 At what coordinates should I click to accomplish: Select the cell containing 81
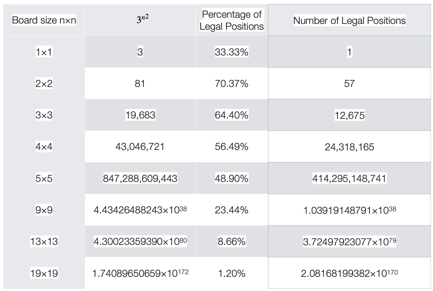tap(140, 83)
